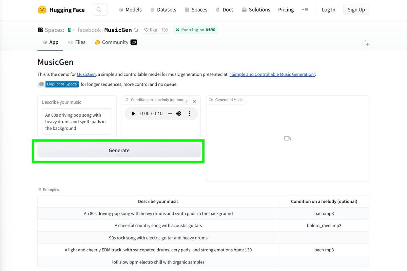Select the cheerful country song example

[158, 226]
